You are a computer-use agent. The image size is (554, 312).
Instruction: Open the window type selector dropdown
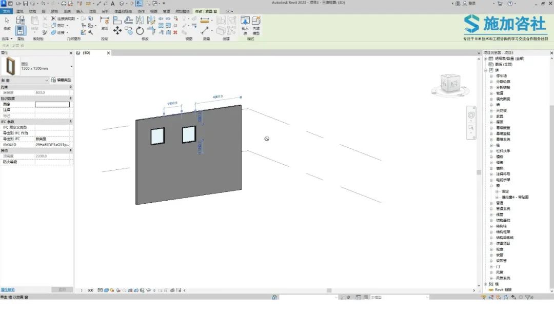[71, 66]
